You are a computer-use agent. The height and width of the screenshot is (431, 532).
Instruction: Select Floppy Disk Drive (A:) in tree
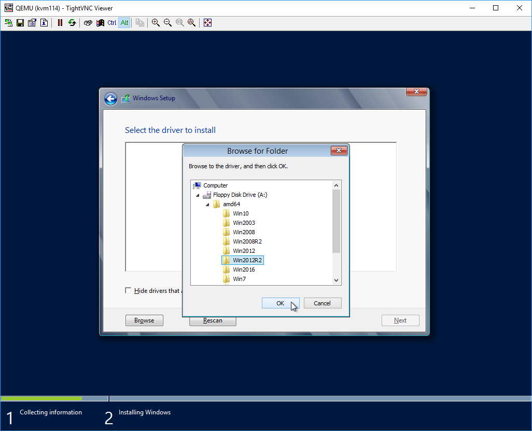pyautogui.click(x=240, y=195)
